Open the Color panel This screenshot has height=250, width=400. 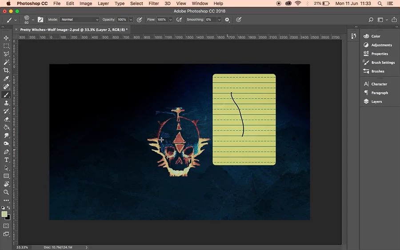(376, 36)
